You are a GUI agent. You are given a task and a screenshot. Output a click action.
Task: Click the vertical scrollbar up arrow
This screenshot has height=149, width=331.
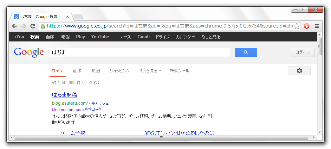(x=319, y=35)
